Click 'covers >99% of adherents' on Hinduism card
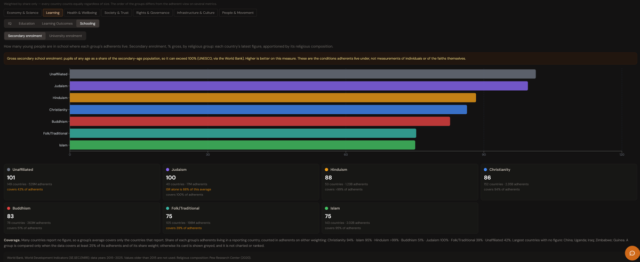Image resolution: width=640 pixels, height=262 pixels. click(343, 189)
